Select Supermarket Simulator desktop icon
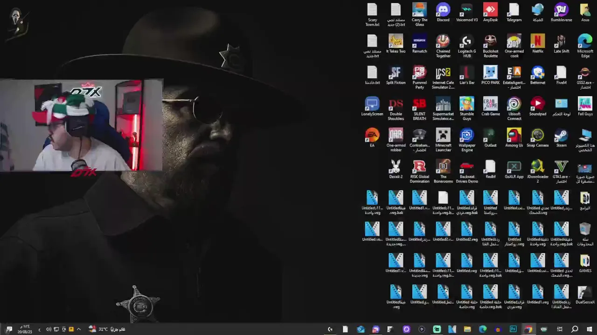 (x=443, y=108)
